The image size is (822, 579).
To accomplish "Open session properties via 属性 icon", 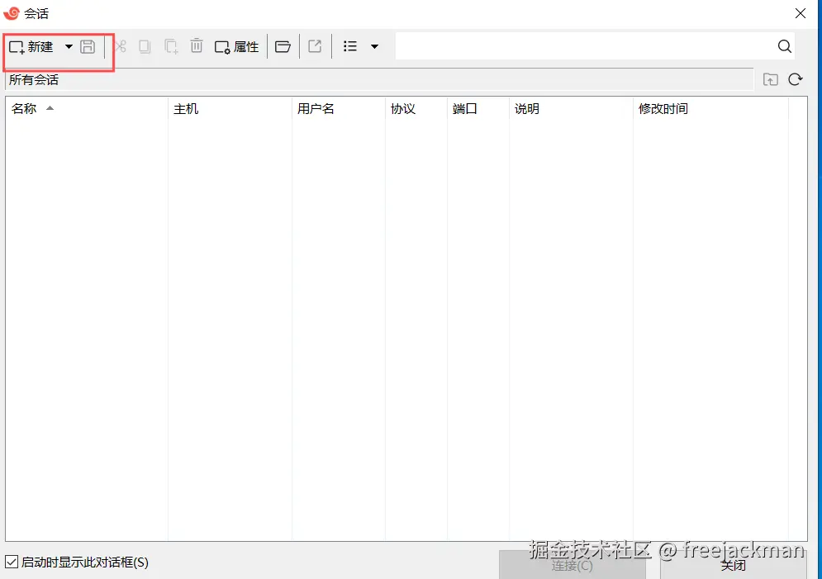I will (236, 46).
